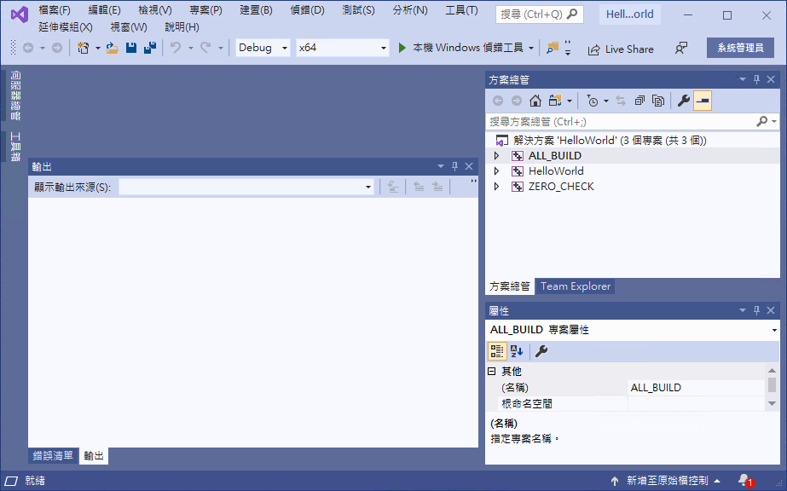
Task: Pin icon on the 輸出 panel header
Action: pyautogui.click(x=454, y=166)
